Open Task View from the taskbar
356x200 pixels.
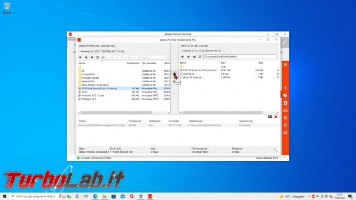86,196
